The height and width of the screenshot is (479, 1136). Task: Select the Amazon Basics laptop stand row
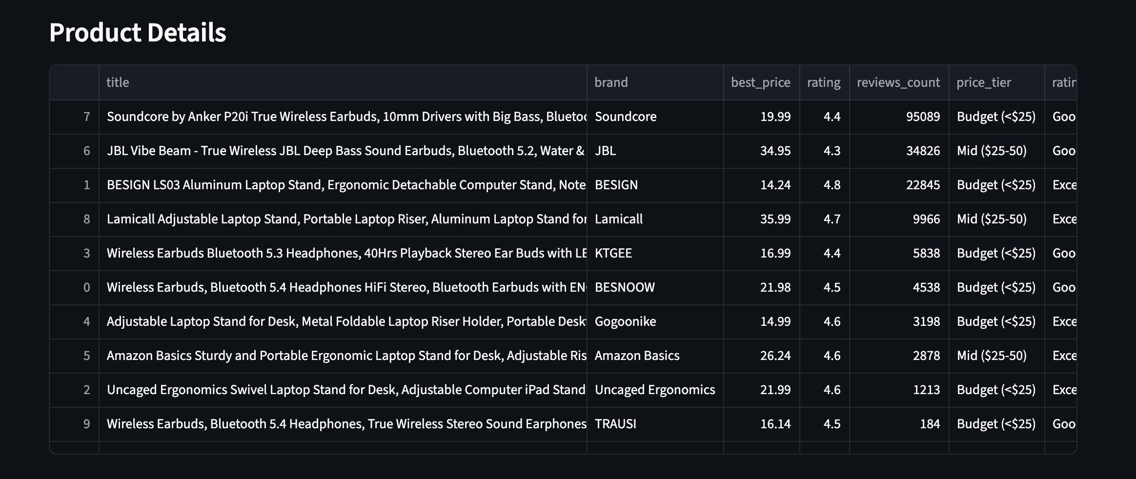point(342,356)
